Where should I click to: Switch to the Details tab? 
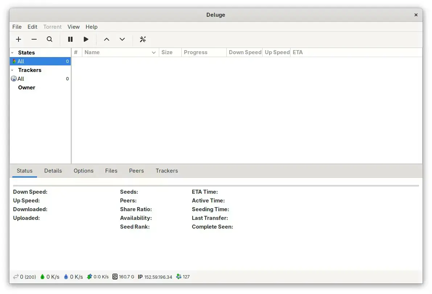53,170
